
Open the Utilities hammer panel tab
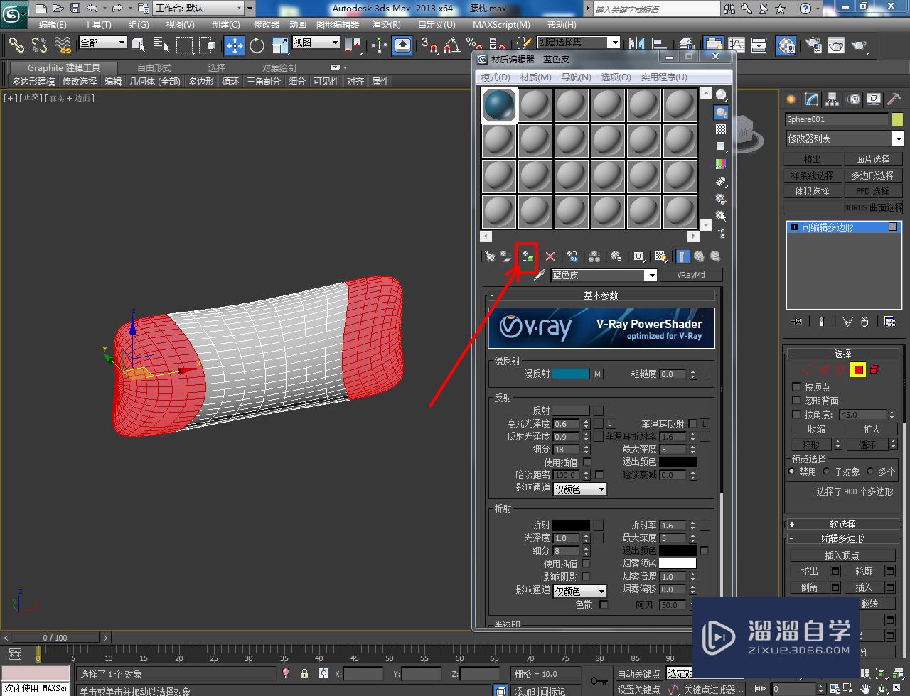tap(894, 99)
